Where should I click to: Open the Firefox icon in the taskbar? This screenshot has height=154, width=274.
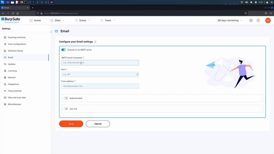(x=21, y=2)
